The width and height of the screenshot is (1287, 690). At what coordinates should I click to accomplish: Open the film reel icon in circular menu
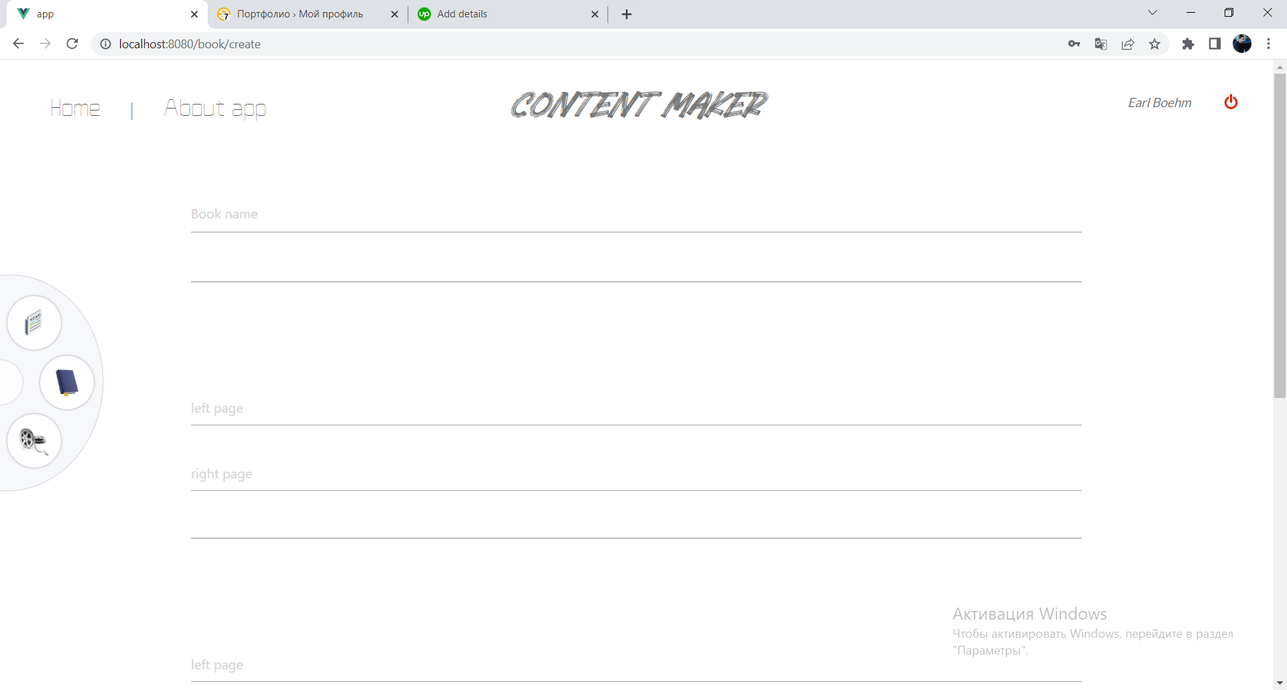tap(34, 441)
